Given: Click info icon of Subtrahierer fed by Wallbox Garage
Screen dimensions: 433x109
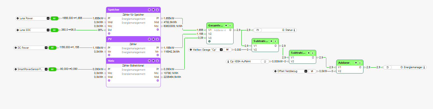Looking at the screenshot, I should 275,41.
